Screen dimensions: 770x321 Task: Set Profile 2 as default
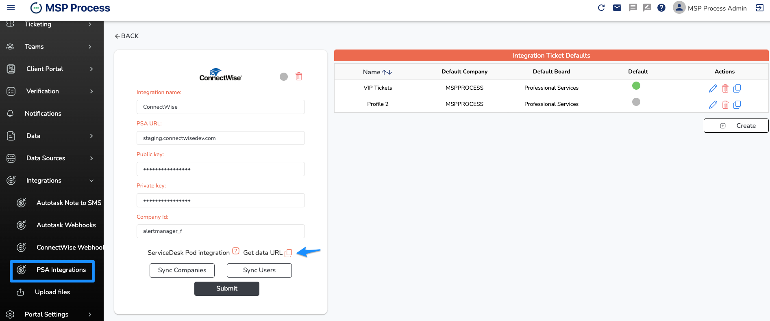click(x=636, y=102)
